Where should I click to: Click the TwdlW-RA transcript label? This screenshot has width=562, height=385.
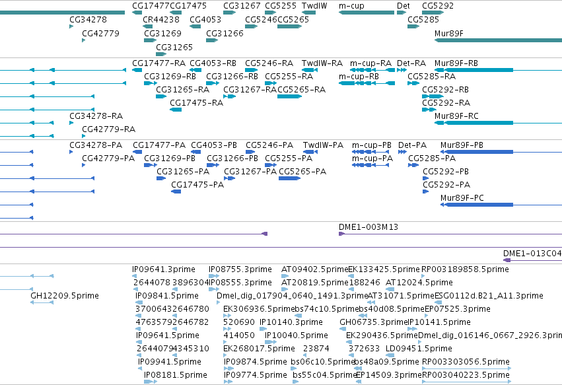pyautogui.click(x=322, y=63)
